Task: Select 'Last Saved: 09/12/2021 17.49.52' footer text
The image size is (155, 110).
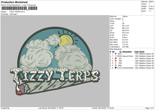Action: [51, 108]
